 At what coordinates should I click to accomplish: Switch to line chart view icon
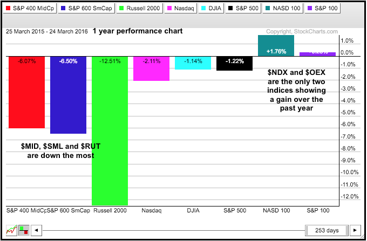pos(10,230)
